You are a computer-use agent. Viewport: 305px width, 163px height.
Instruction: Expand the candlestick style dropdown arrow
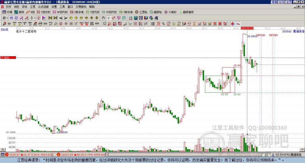[x=35, y=18]
